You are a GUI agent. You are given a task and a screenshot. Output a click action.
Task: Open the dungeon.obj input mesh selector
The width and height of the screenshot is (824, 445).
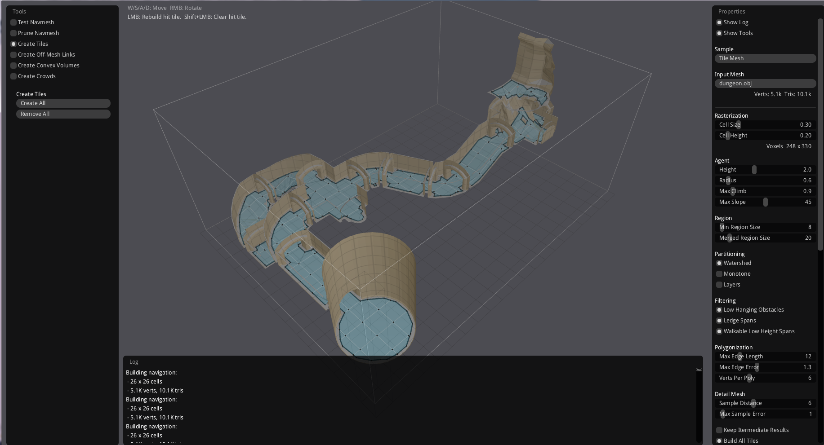tap(765, 83)
